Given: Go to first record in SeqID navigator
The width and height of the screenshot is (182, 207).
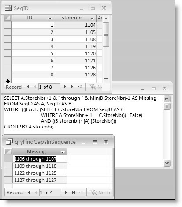Looking at the screenshot, I should (27, 87).
